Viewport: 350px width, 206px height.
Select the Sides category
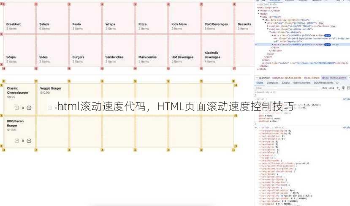52,51
